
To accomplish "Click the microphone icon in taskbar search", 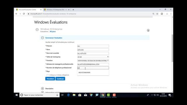I will coord(57,95).
